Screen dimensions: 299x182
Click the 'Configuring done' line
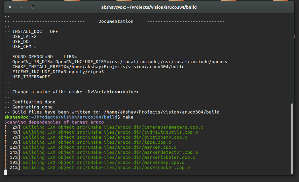(x=30, y=102)
